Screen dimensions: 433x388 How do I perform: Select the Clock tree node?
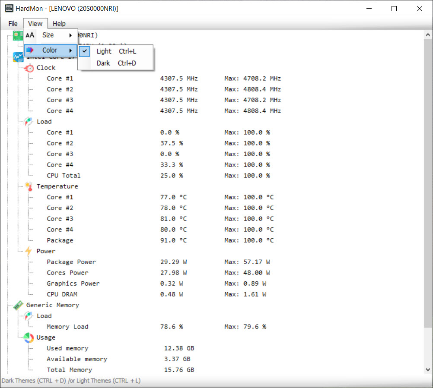pyautogui.click(x=46, y=68)
